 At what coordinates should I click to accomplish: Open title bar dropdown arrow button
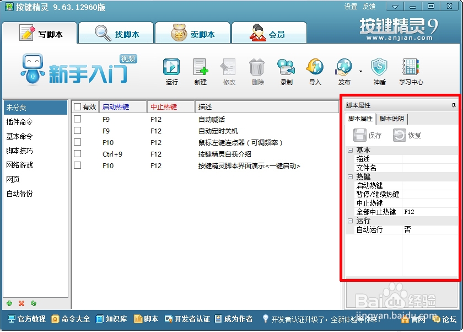pos(395,6)
